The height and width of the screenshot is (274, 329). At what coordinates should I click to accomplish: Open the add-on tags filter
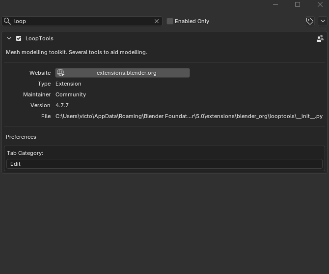[310, 21]
